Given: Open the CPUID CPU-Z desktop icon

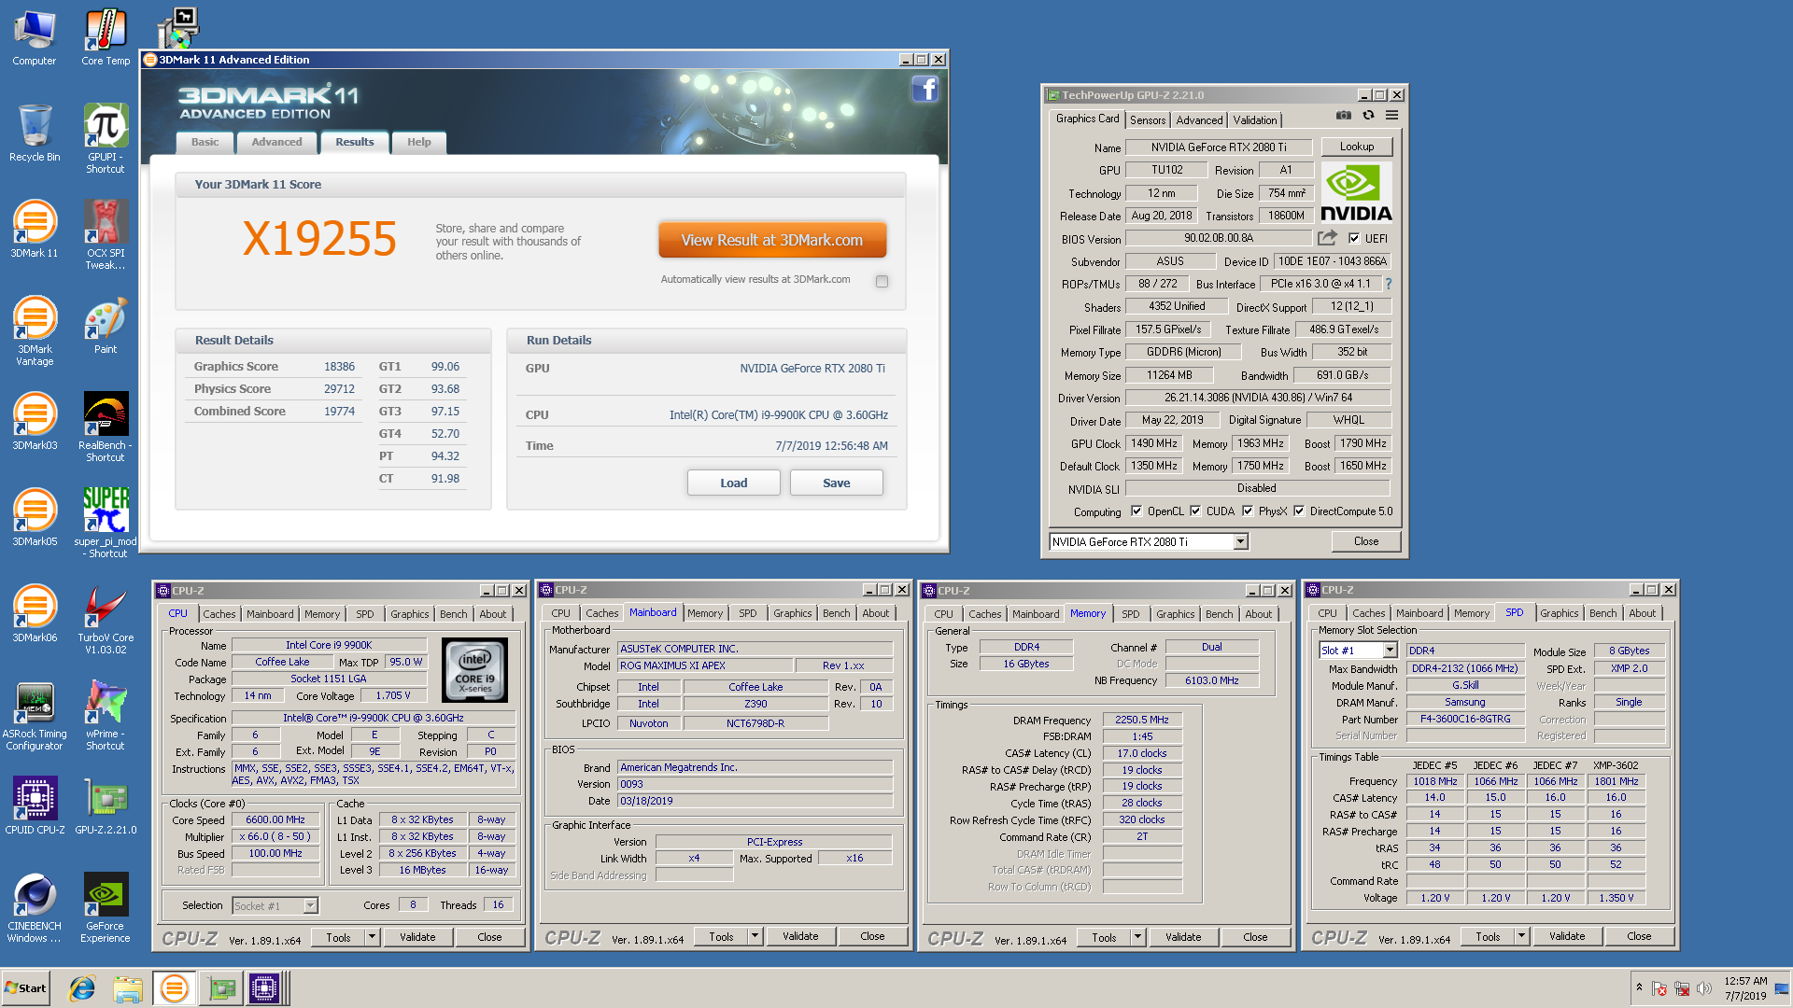Looking at the screenshot, I should (x=35, y=806).
